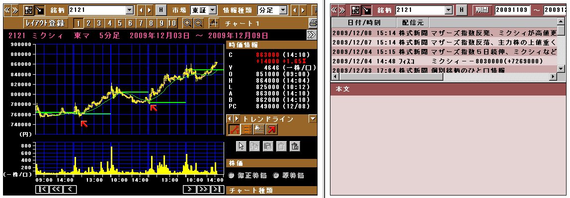Image resolution: width=570 pixels, height=198 pixels.
Task: Expand the 情報種類 dropdown list
Action: (x=283, y=10)
